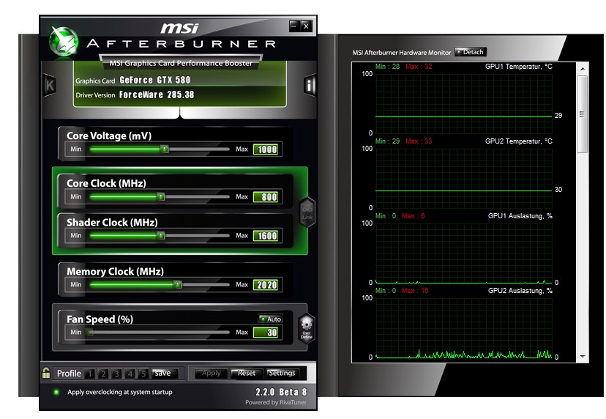Click the GPU2 Temperatur graph
Screen dimensions: 606x419
(x=463, y=178)
